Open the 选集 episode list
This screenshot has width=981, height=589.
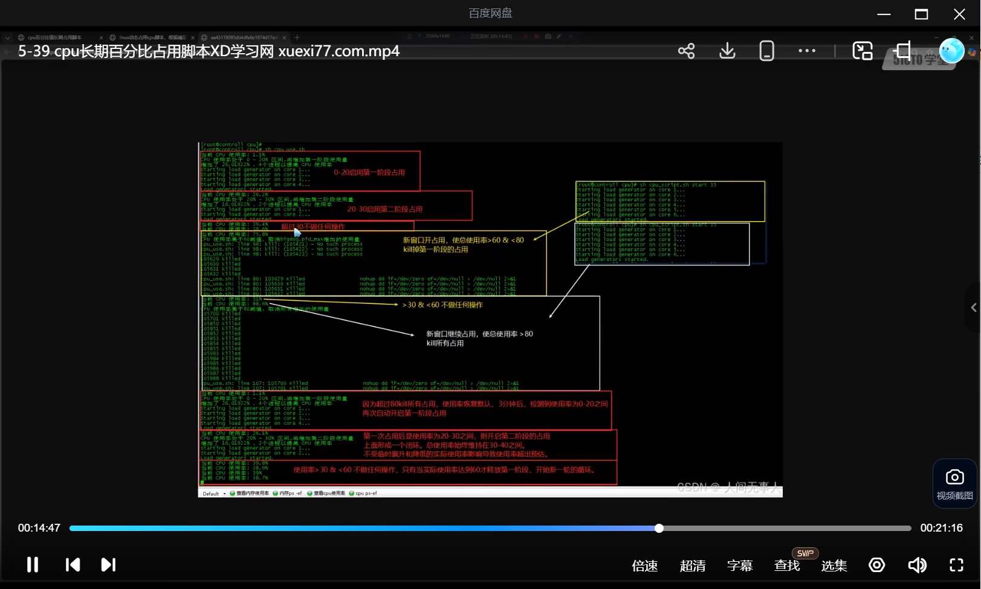coord(834,566)
